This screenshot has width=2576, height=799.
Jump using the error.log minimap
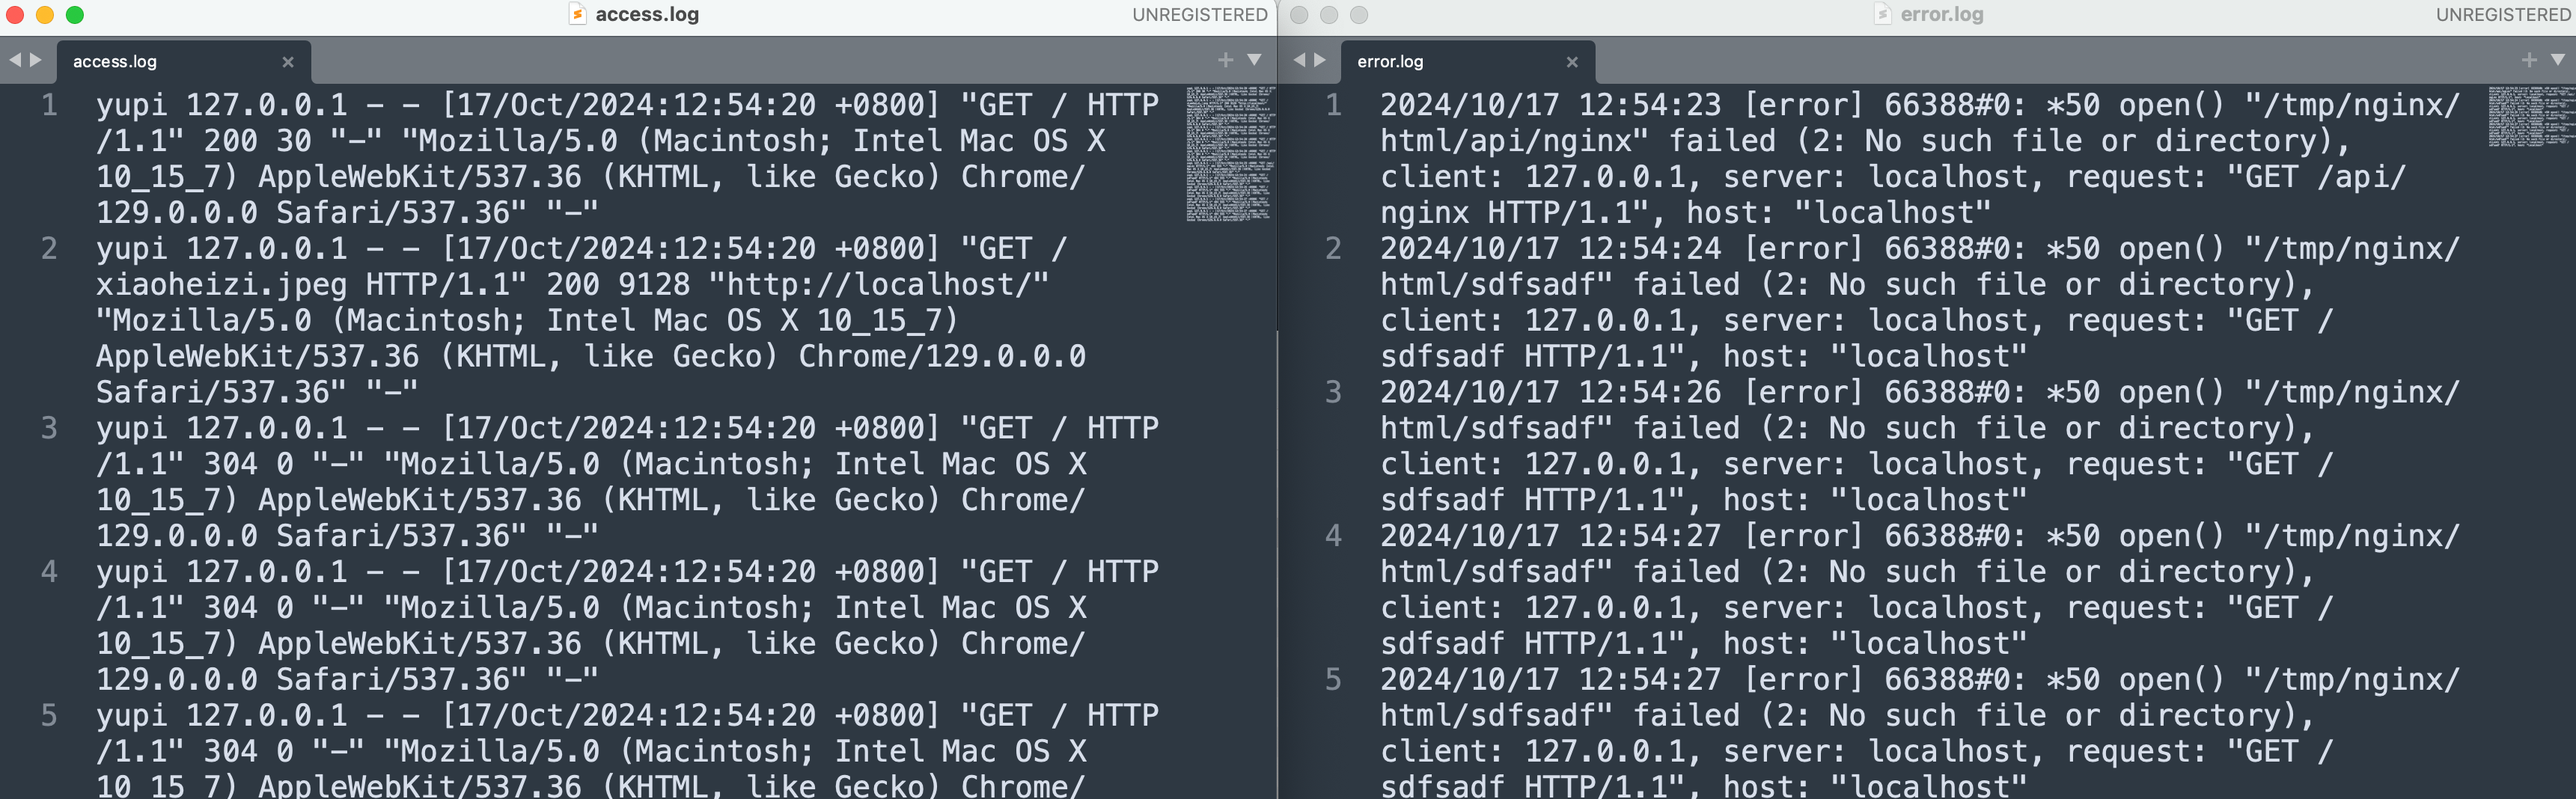coord(2530,116)
